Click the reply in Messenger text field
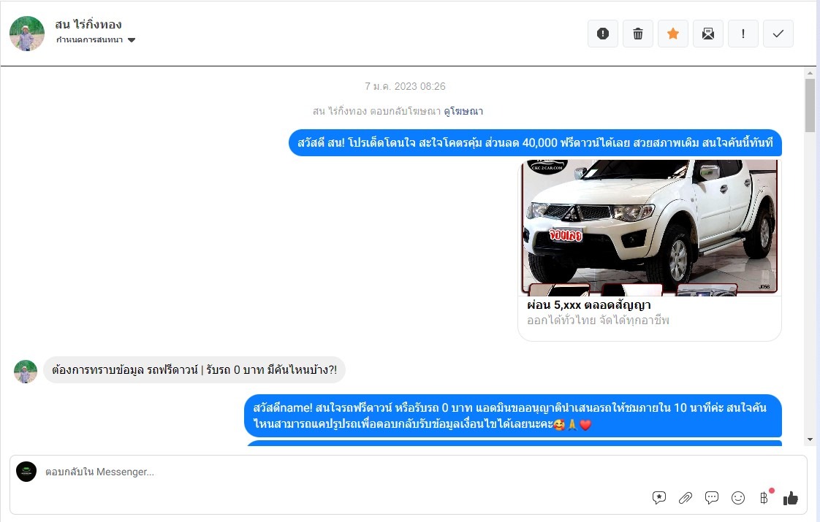The height and width of the screenshot is (522, 820). coord(329,472)
